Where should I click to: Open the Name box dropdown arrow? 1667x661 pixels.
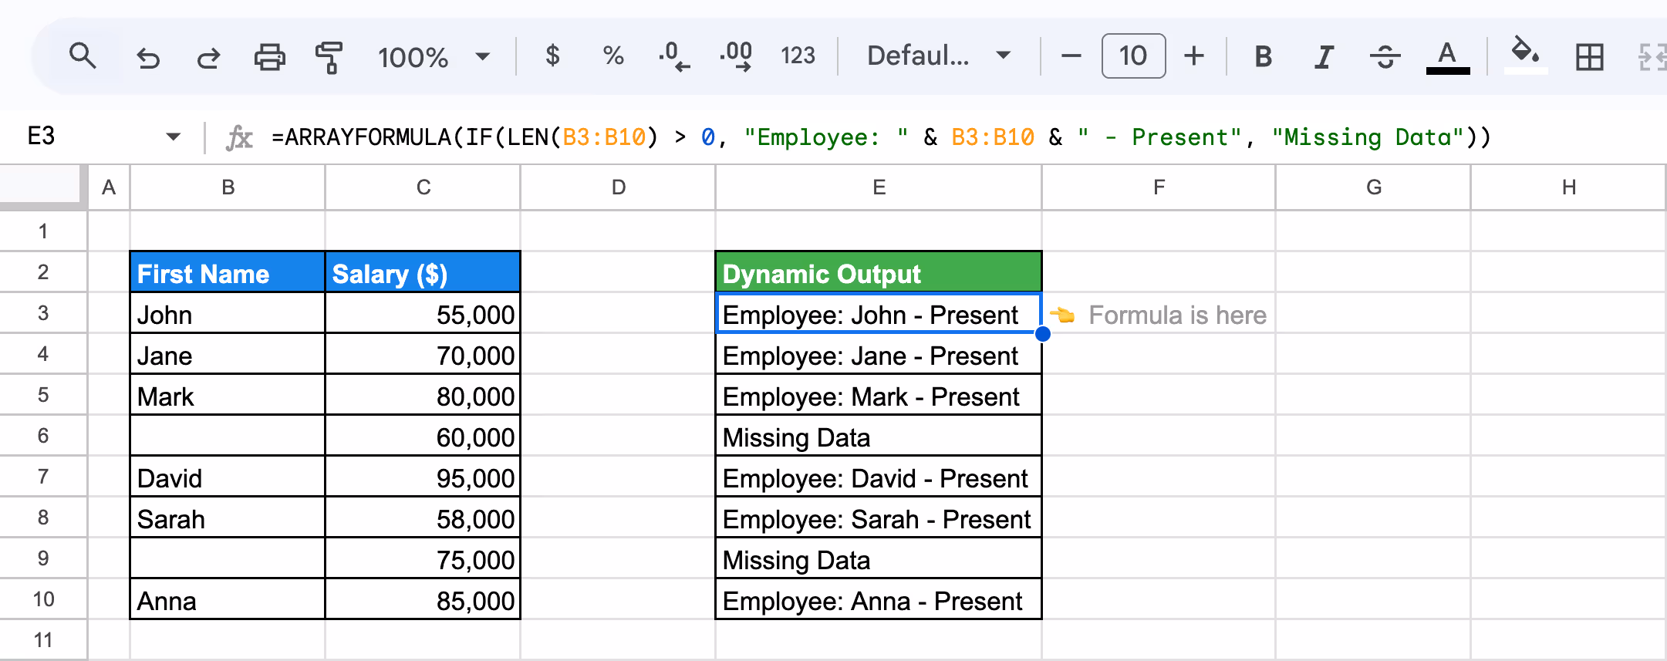[x=173, y=137]
